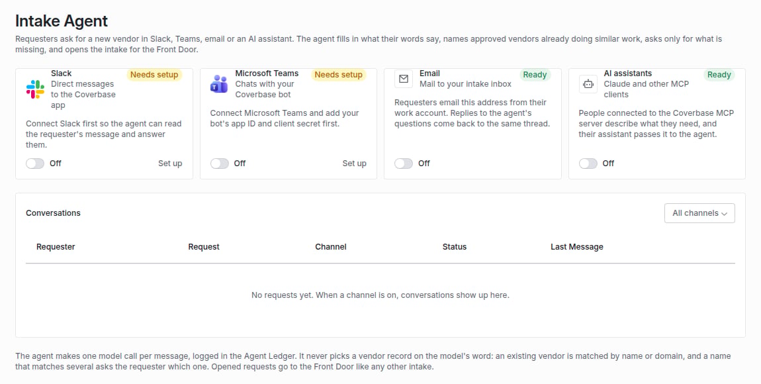
Task: Click the 'Requesters email this address' description
Action: [x=472, y=113]
